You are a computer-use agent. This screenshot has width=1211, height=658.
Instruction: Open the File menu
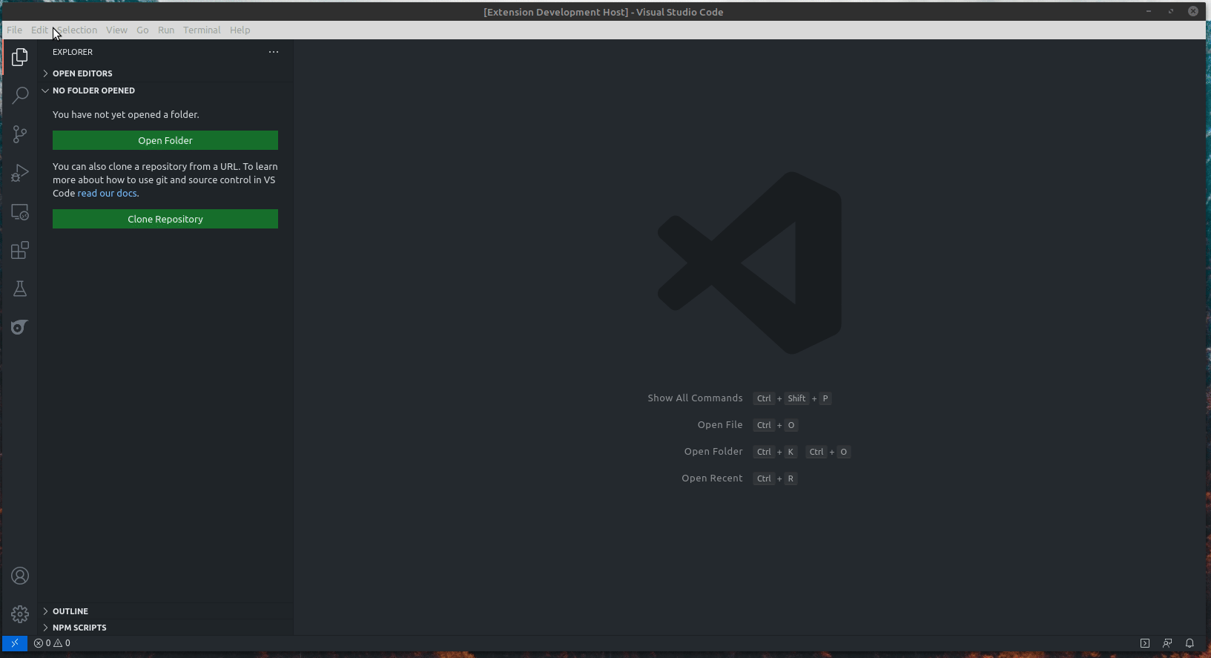[15, 30]
